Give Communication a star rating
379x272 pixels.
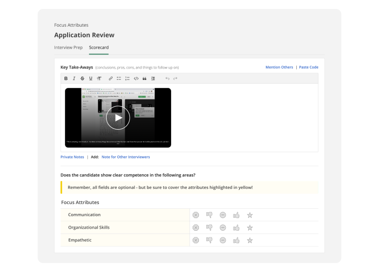point(250,215)
